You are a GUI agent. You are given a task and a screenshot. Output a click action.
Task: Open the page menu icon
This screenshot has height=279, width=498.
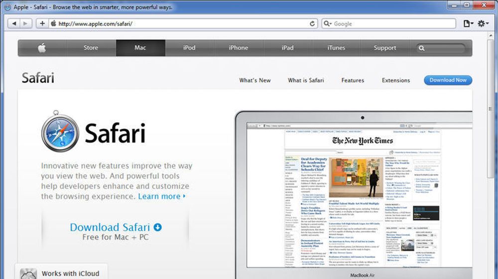pyautogui.click(x=468, y=23)
